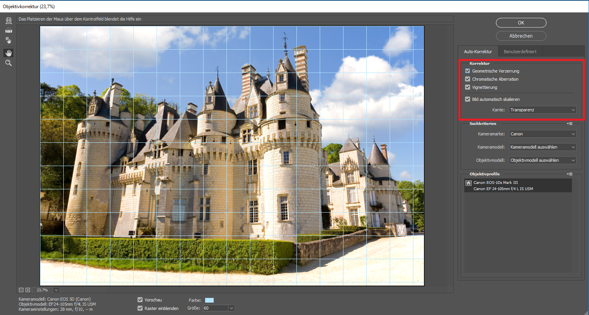Viewport: 589px width, 315px height.
Task: Open the Kante dropdown set to Transparenz
Action: click(542, 110)
